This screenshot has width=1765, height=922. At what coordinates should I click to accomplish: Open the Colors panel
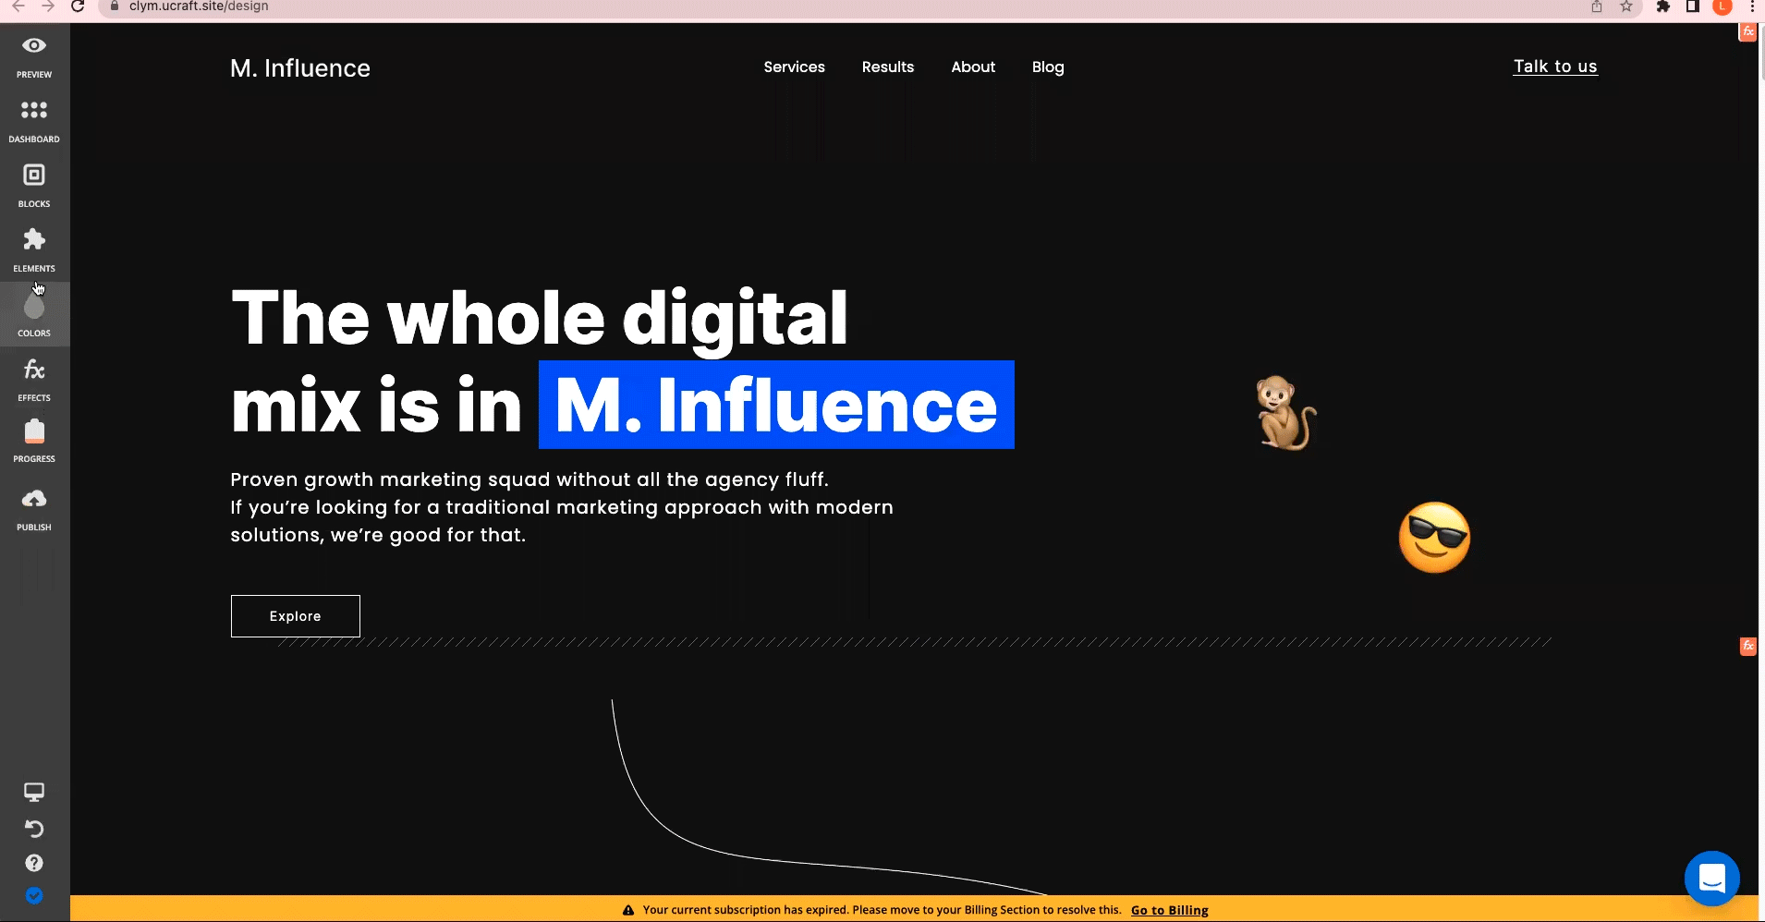coord(34,315)
